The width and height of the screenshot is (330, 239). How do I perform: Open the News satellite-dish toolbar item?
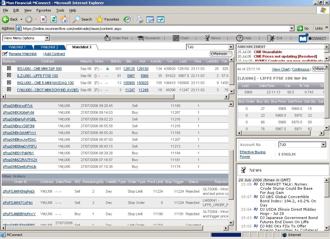(x=213, y=38)
